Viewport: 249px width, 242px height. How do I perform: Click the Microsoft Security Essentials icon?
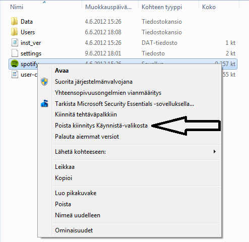(44, 103)
